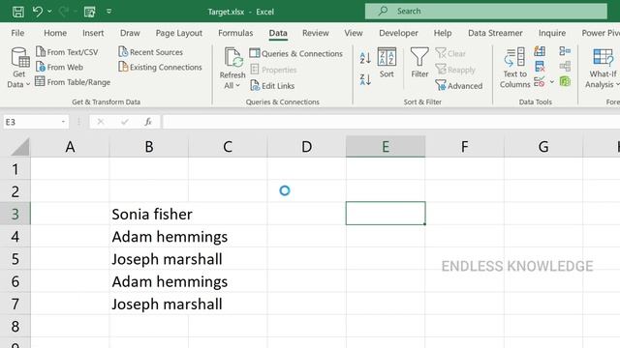Click inside the formula bar
Viewport: 620px width, 348px height.
(391, 122)
